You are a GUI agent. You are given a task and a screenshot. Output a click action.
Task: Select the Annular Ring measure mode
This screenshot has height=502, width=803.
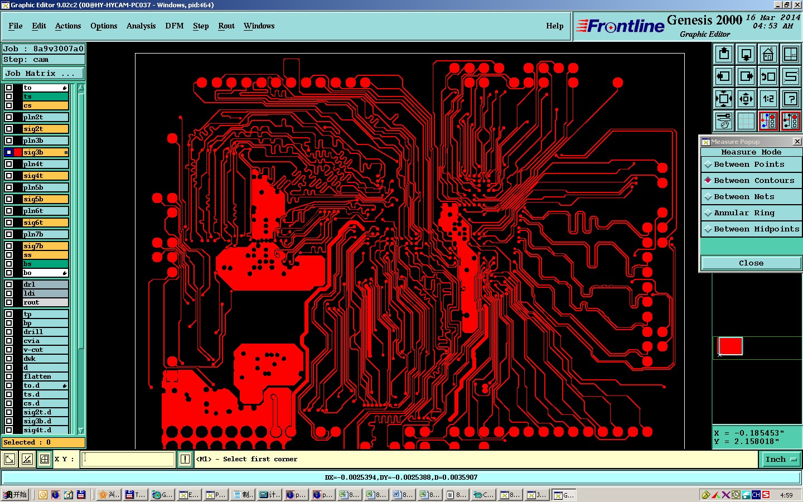751,213
